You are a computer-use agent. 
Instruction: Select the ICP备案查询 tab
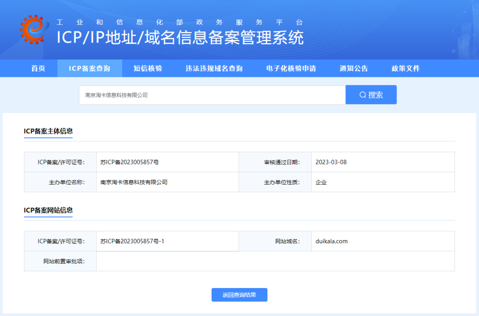click(x=90, y=68)
